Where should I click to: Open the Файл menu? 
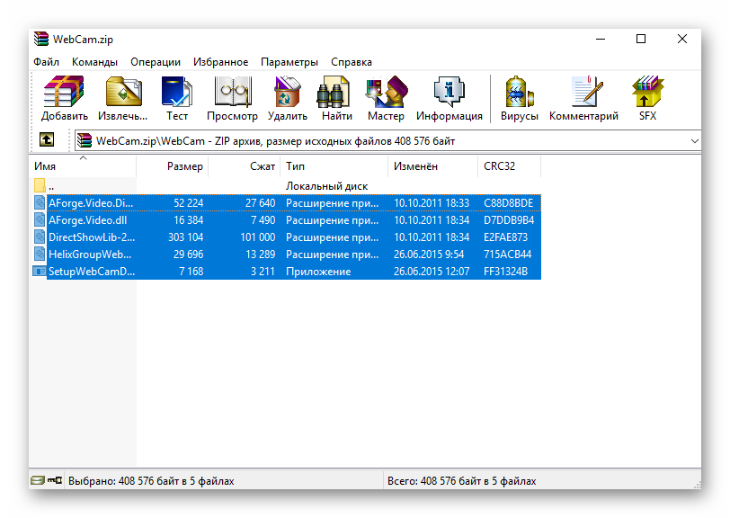pos(46,62)
